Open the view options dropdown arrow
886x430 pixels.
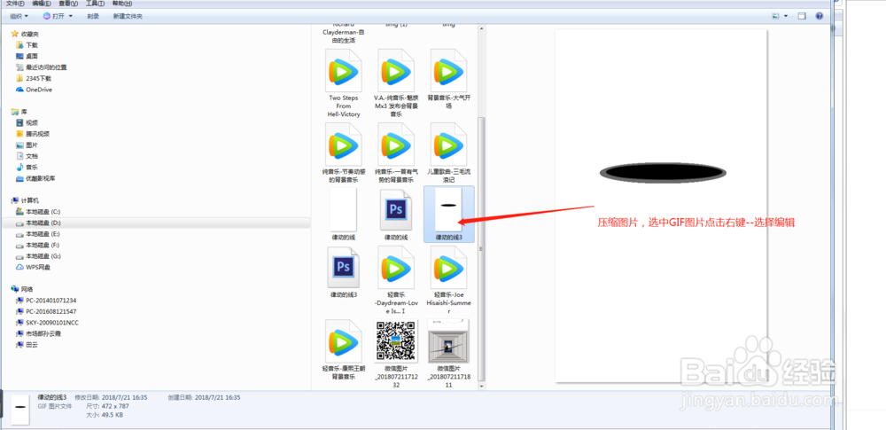point(786,17)
